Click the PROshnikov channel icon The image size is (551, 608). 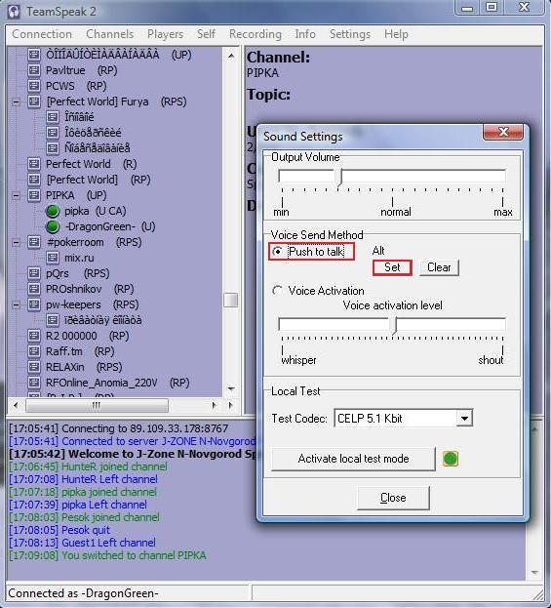pos(34,289)
